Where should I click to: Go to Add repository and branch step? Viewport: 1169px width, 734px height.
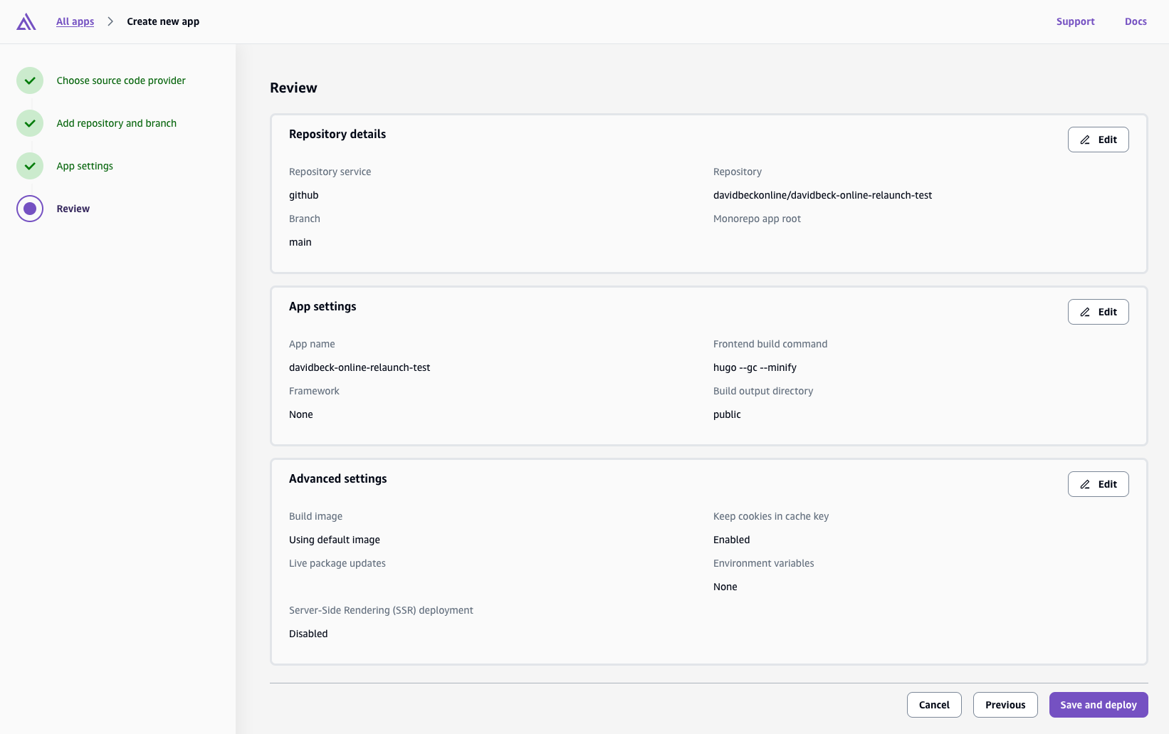117,123
